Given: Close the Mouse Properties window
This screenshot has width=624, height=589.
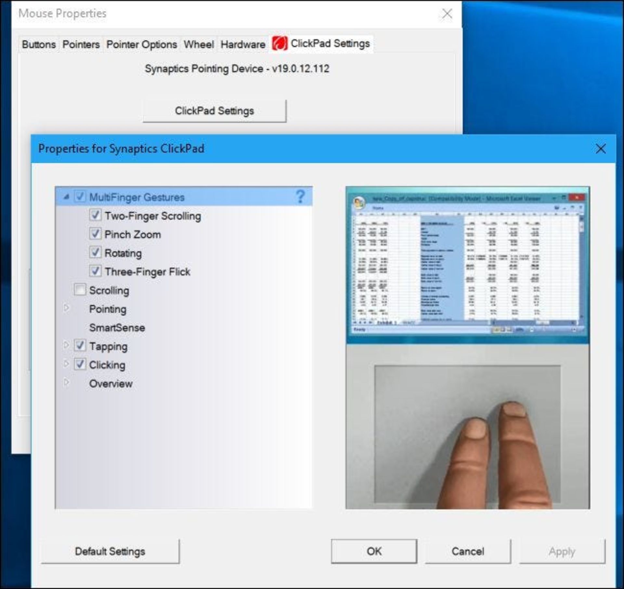Looking at the screenshot, I should (x=447, y=14).
